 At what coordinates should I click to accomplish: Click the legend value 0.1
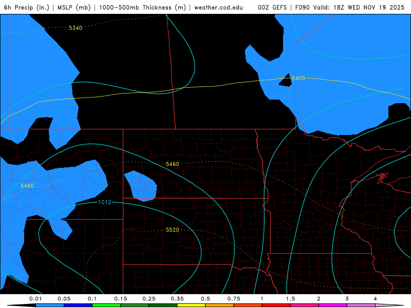click(x=92, y=299)
